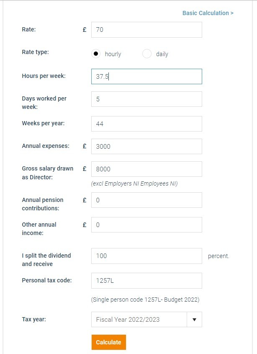Click the Rate input field

click(146, 30)
